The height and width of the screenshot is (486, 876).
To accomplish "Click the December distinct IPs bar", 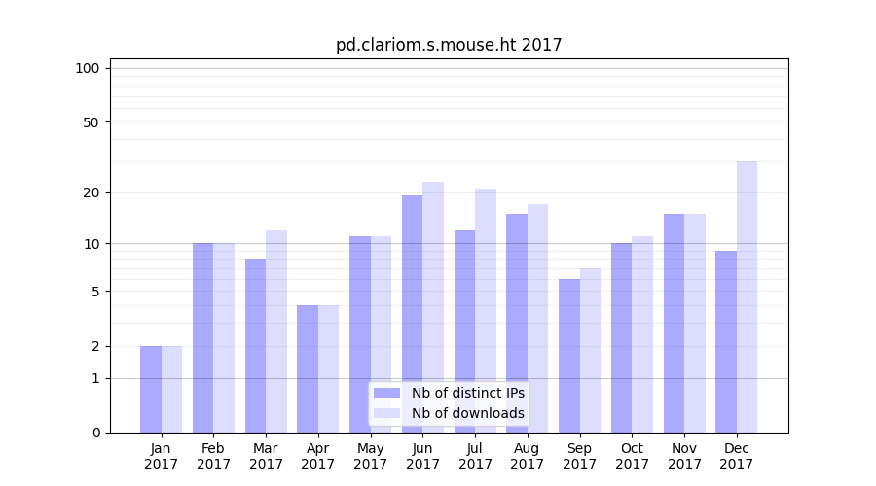I will point(726,341).
